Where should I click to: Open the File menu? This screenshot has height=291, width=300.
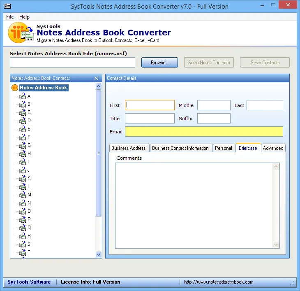[x=10, y=17]
